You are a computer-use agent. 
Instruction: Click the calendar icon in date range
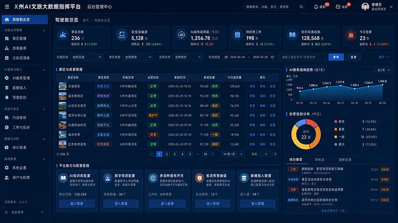point(226,57)
